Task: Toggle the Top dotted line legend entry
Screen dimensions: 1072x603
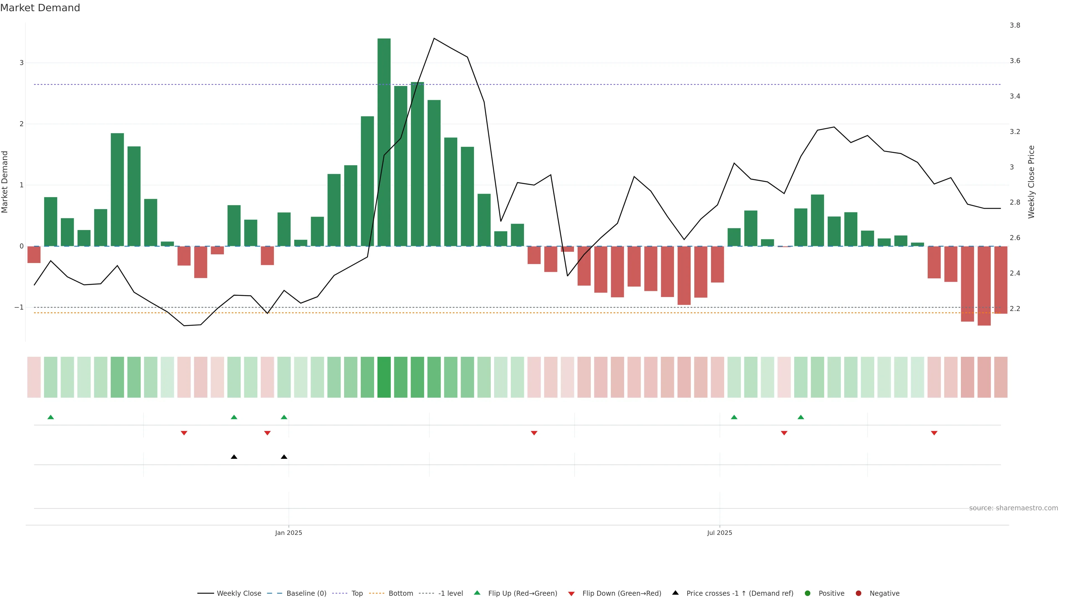Action: point(357,594)
